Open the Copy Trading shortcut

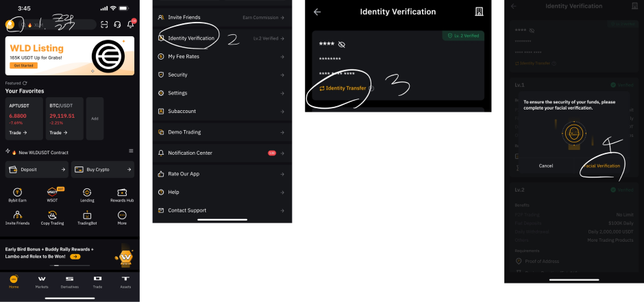53,218
